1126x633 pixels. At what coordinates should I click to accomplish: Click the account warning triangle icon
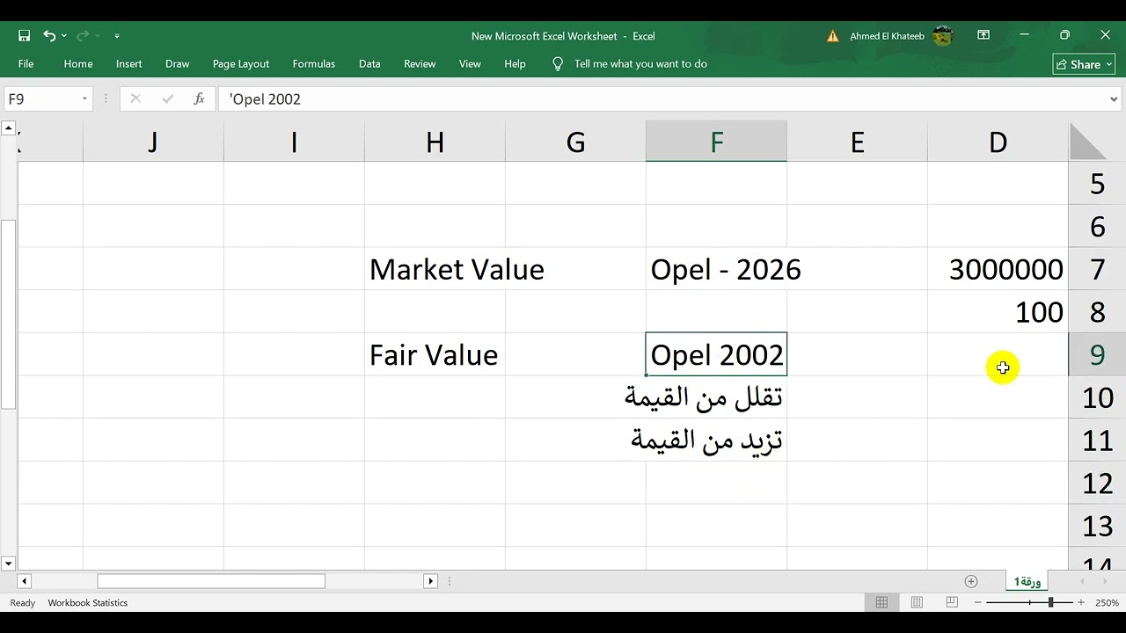[833, 36]
